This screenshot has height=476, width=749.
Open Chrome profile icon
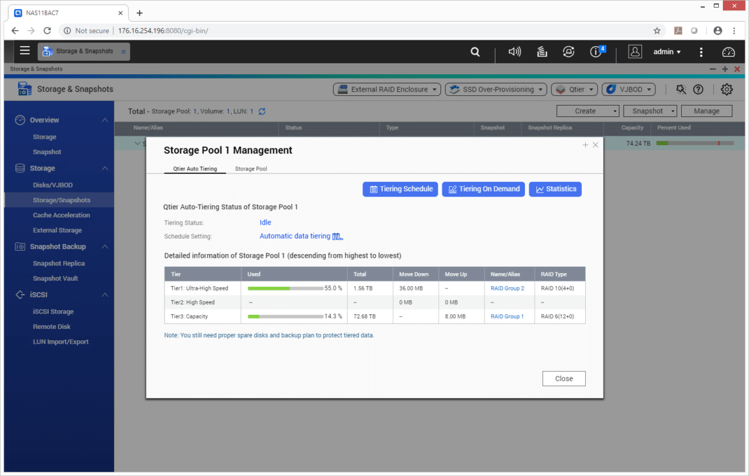718,31
